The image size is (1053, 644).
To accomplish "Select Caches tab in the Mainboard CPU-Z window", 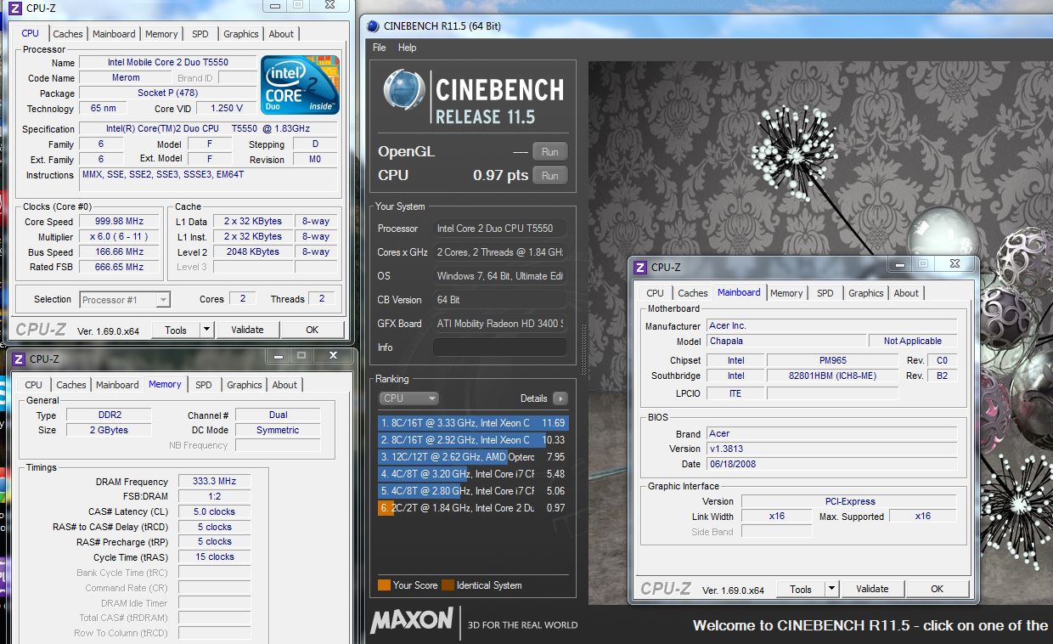I will (693, 293).
